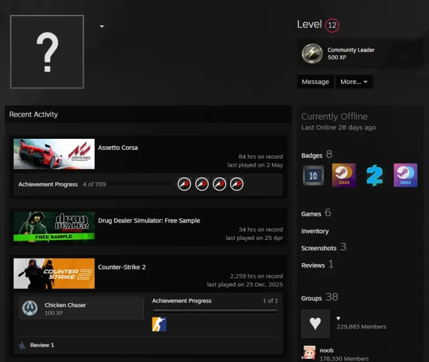The width and height of the screenshot is (429, 362).
Task: Click the Counter-Strike 2 title link
Action: pyautogui.click(x=122, y=267)
